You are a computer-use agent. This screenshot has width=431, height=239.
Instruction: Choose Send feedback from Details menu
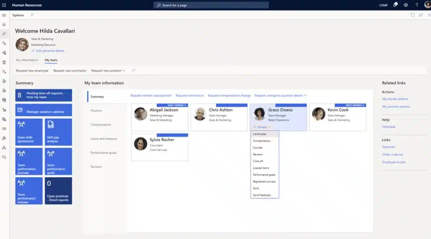[x=264, y=195]
